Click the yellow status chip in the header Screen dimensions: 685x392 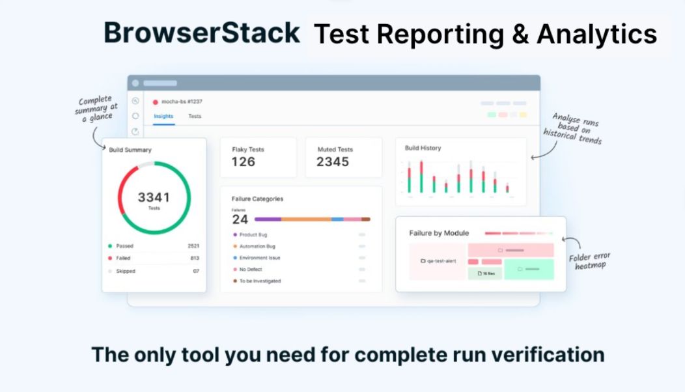(x=523, y=115)
